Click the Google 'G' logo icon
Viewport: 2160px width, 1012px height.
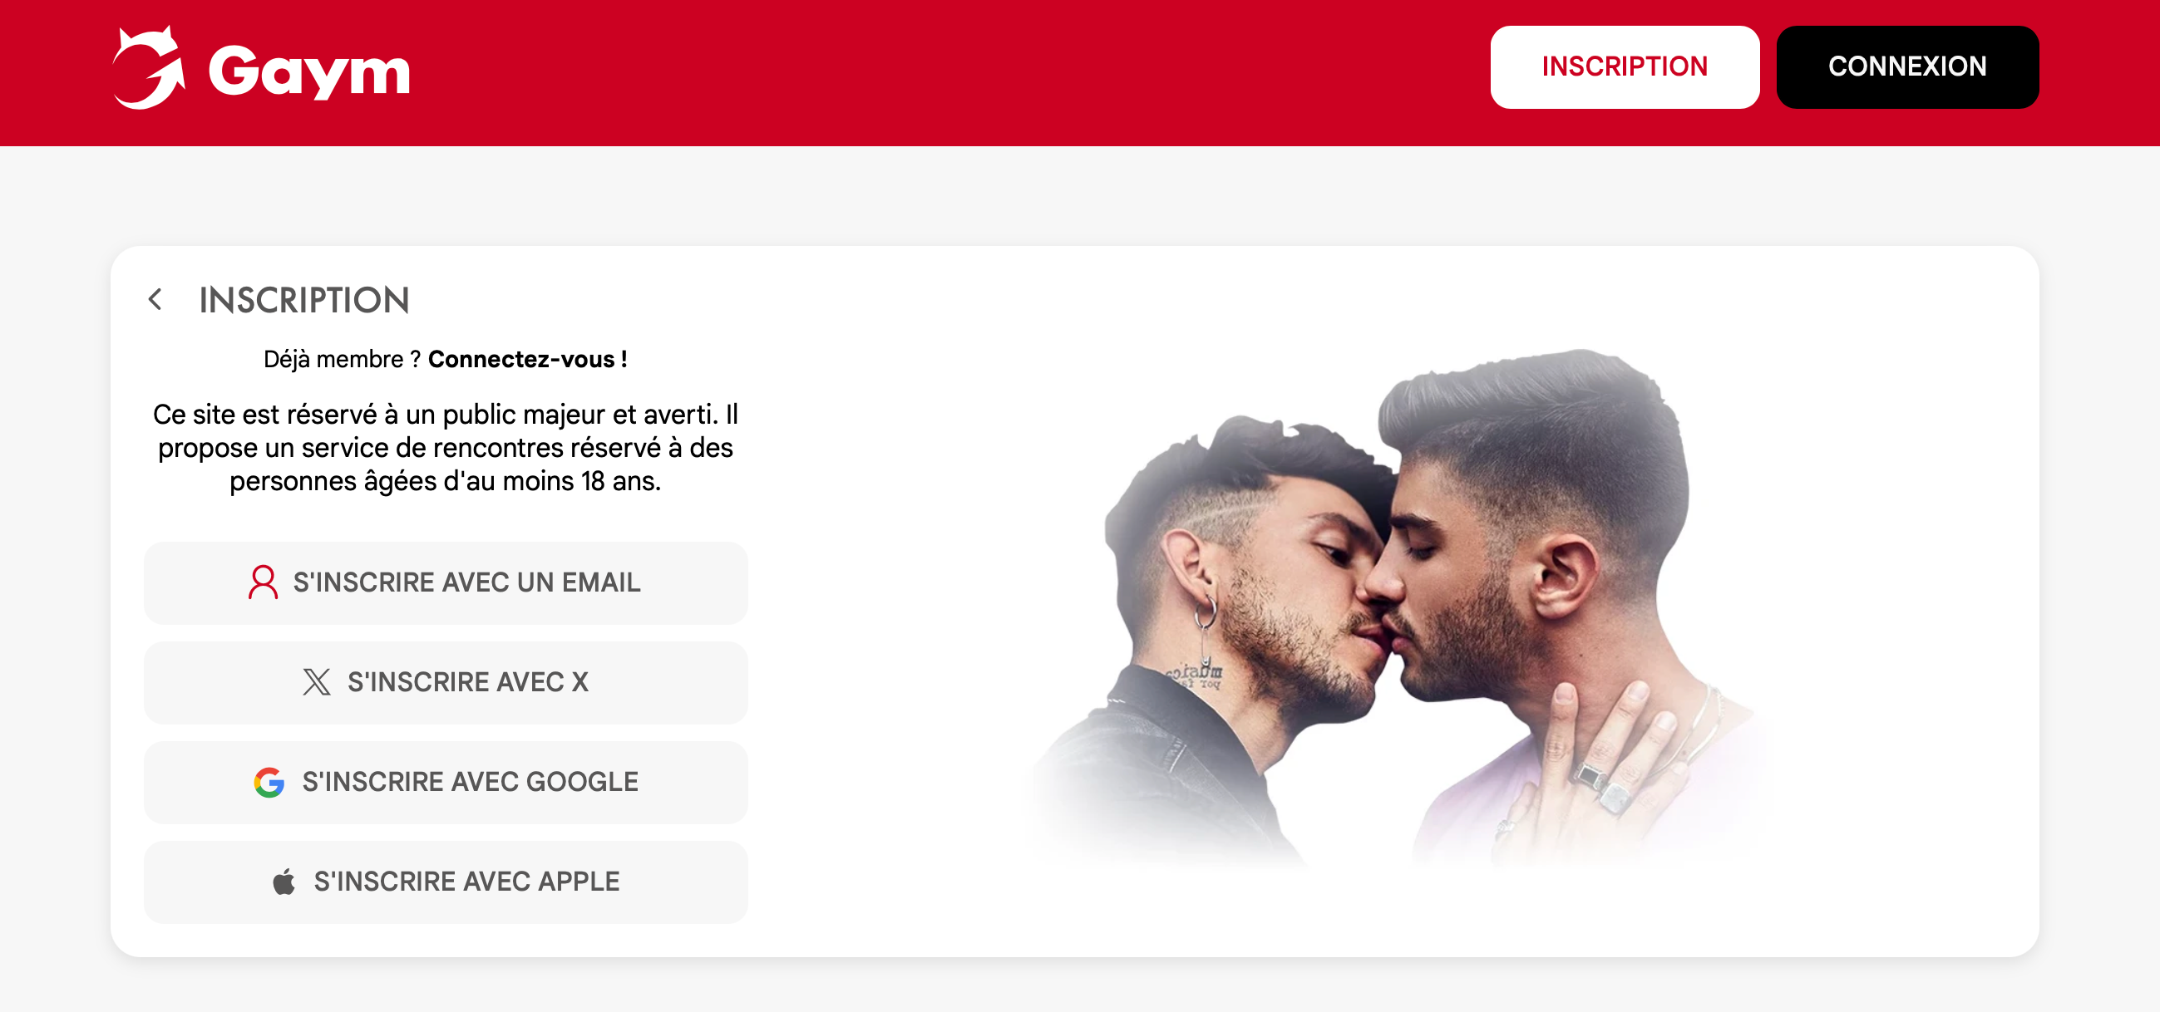269,782
